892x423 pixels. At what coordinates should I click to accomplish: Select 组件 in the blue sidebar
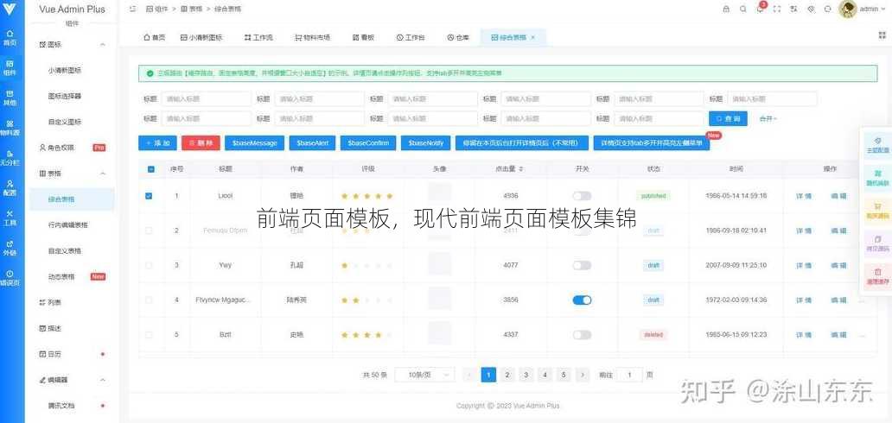point(10,68)
